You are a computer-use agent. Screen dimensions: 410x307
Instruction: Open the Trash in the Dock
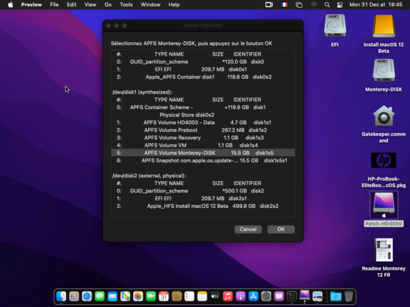click(348, 296)
